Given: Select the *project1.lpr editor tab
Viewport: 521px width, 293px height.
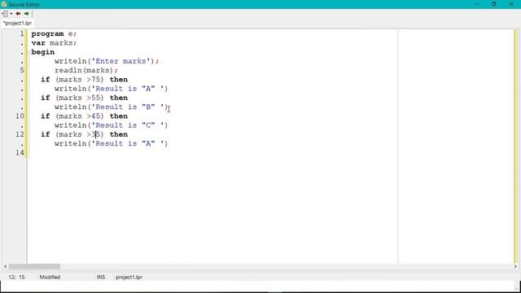Looking at the screenshot, I should [x=18, y=24].
